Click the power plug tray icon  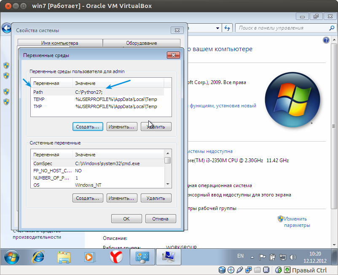272,257
